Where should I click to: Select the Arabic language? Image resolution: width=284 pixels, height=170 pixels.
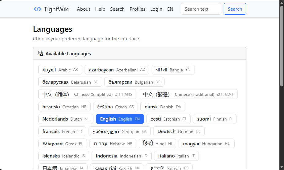60,70
